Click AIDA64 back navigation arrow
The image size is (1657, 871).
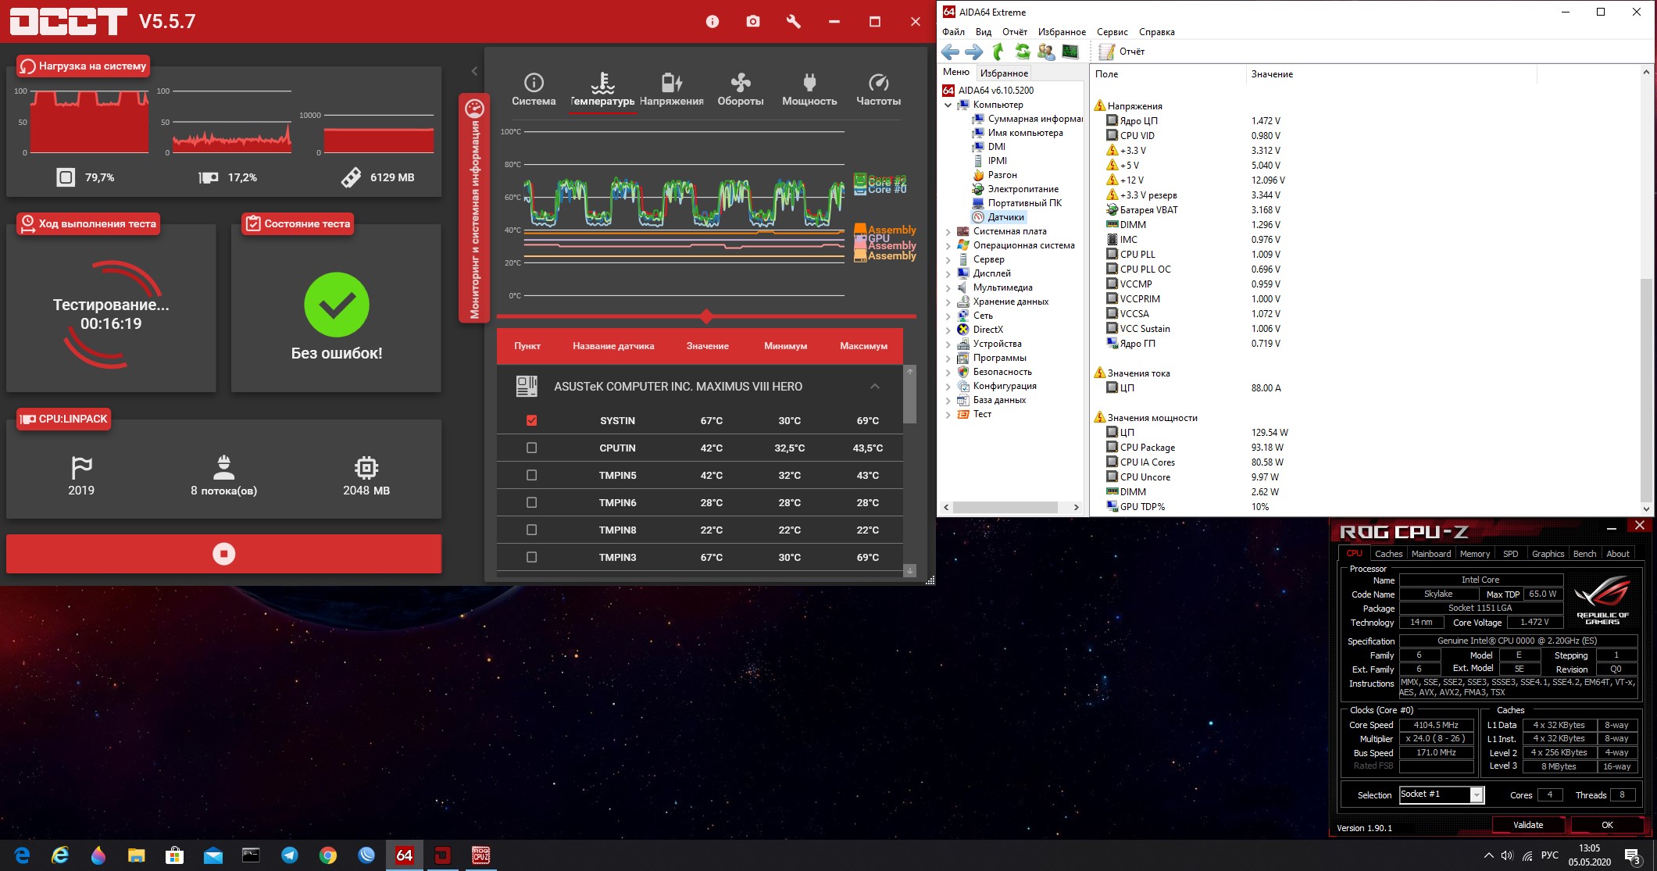point(950,52)
